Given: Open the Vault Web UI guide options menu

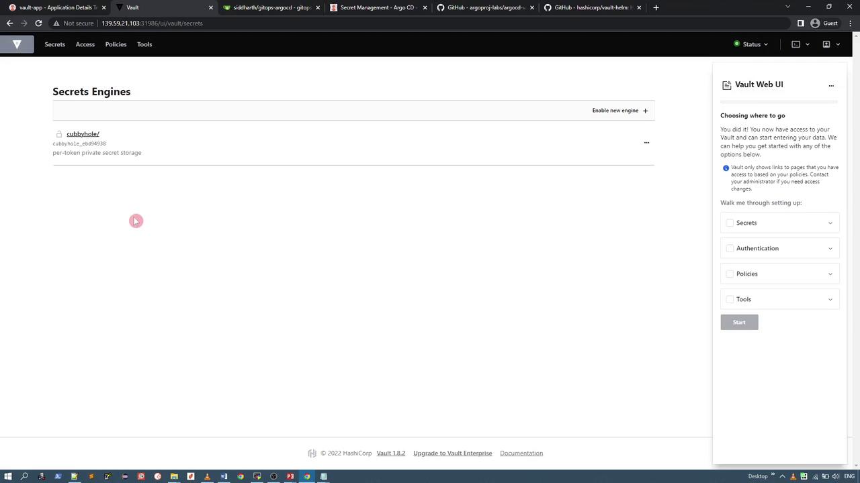Looking at the screenshot, I should click(x=831, y=85).
